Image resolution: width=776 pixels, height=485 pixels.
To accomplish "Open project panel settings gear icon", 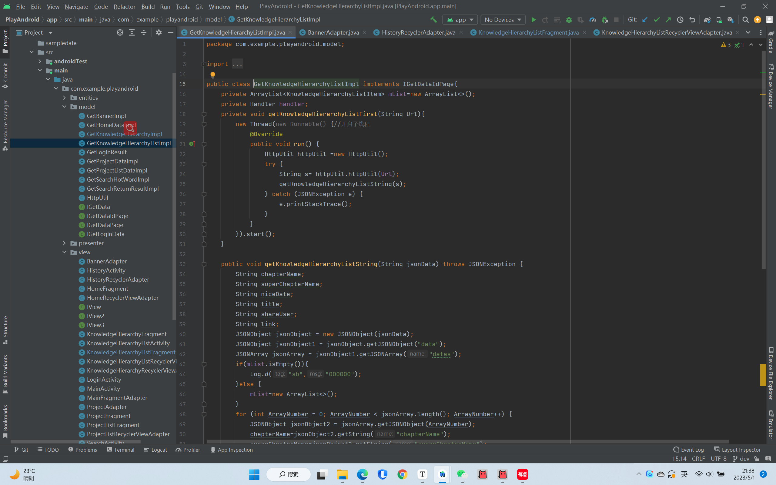I will (159, 32).
